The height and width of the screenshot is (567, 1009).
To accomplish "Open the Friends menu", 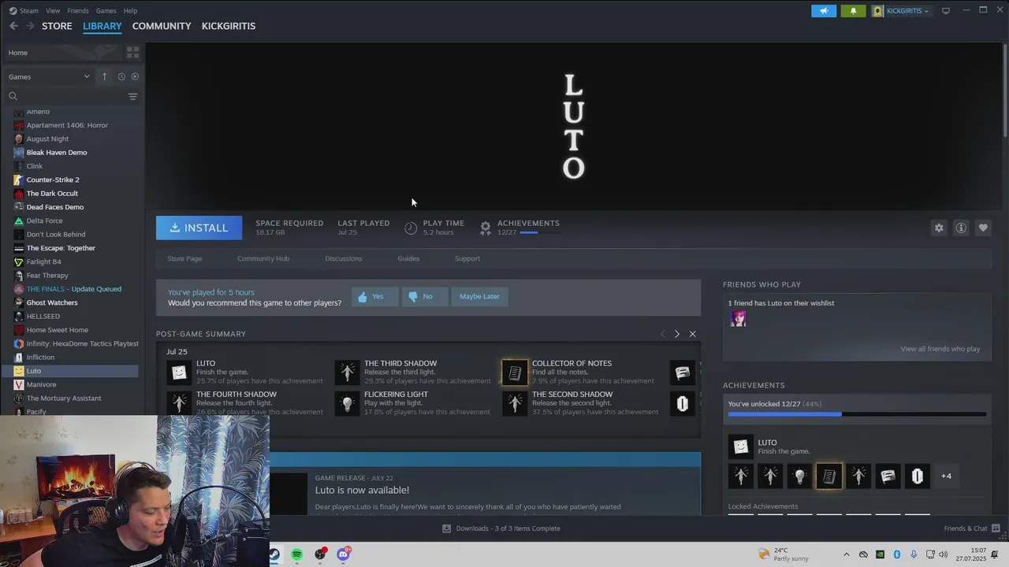I will pos(78,10).
